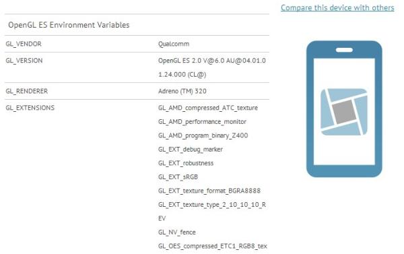This screenshot has width=404, height=254.
Task: Select the Adreno (TM) 320 renderer value
Action: pyautogui.click(x=182, y=91)
